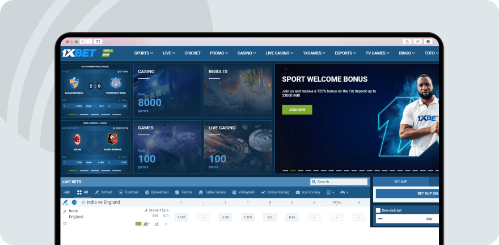The width and height of the screenshot is (499, 245).
Task: Click the Stade Rennais team crest
Action: [113, 139]
